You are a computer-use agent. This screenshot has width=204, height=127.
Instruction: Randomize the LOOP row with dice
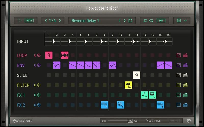179,55
